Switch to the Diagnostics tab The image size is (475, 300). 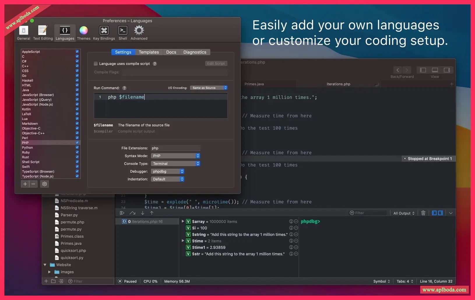click(x=195, y=52)
